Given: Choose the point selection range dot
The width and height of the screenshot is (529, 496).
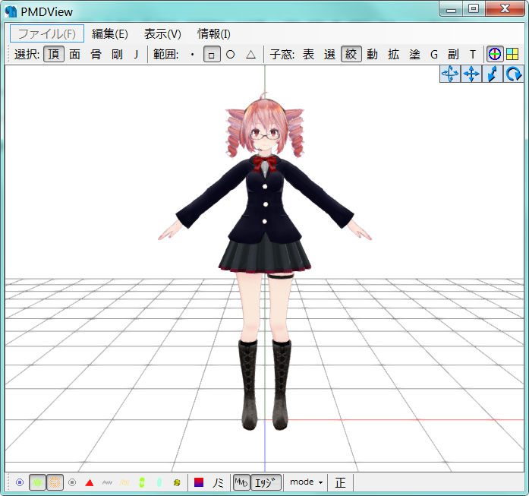Looking at the screenshot, I should coord(192,55).
